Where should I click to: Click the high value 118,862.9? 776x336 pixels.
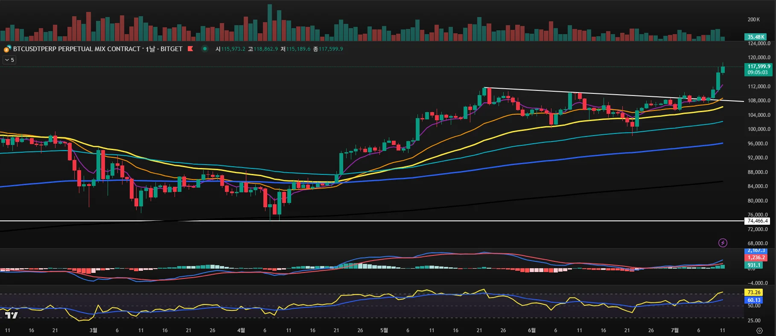265,49
